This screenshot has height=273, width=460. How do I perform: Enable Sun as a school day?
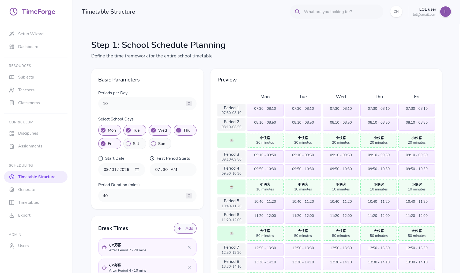[x=160, y=144]
